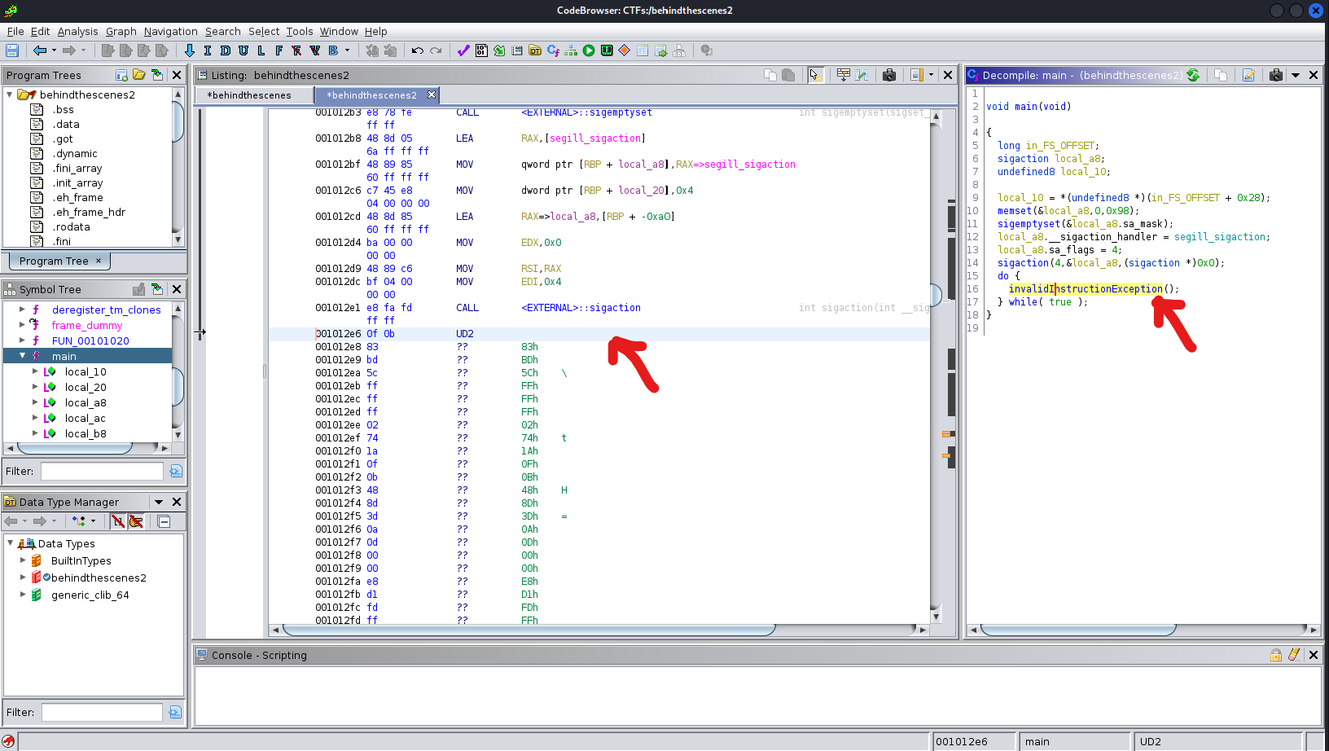Select FUN_00101020 in the Symbol Tree
The image size is (1329, 751).
click(x=90, y=340)
